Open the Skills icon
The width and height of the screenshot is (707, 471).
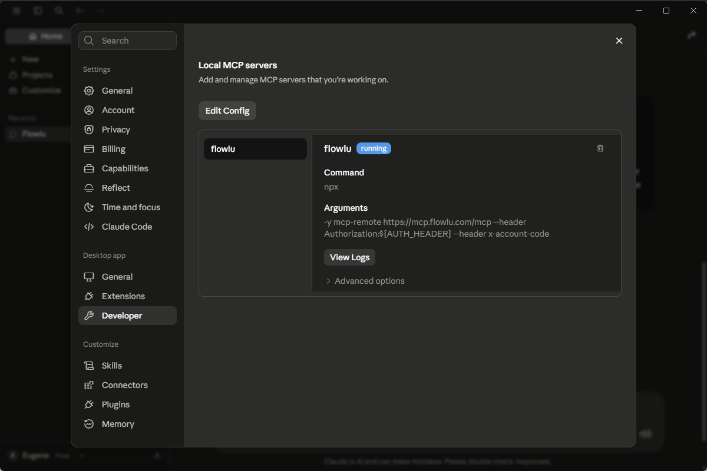[x=89, y=366]
